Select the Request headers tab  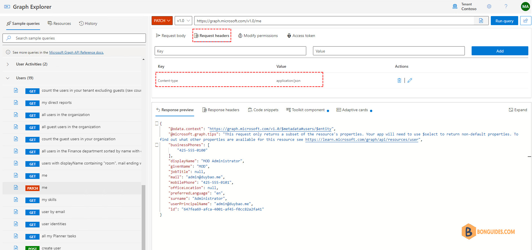(212, 36)
